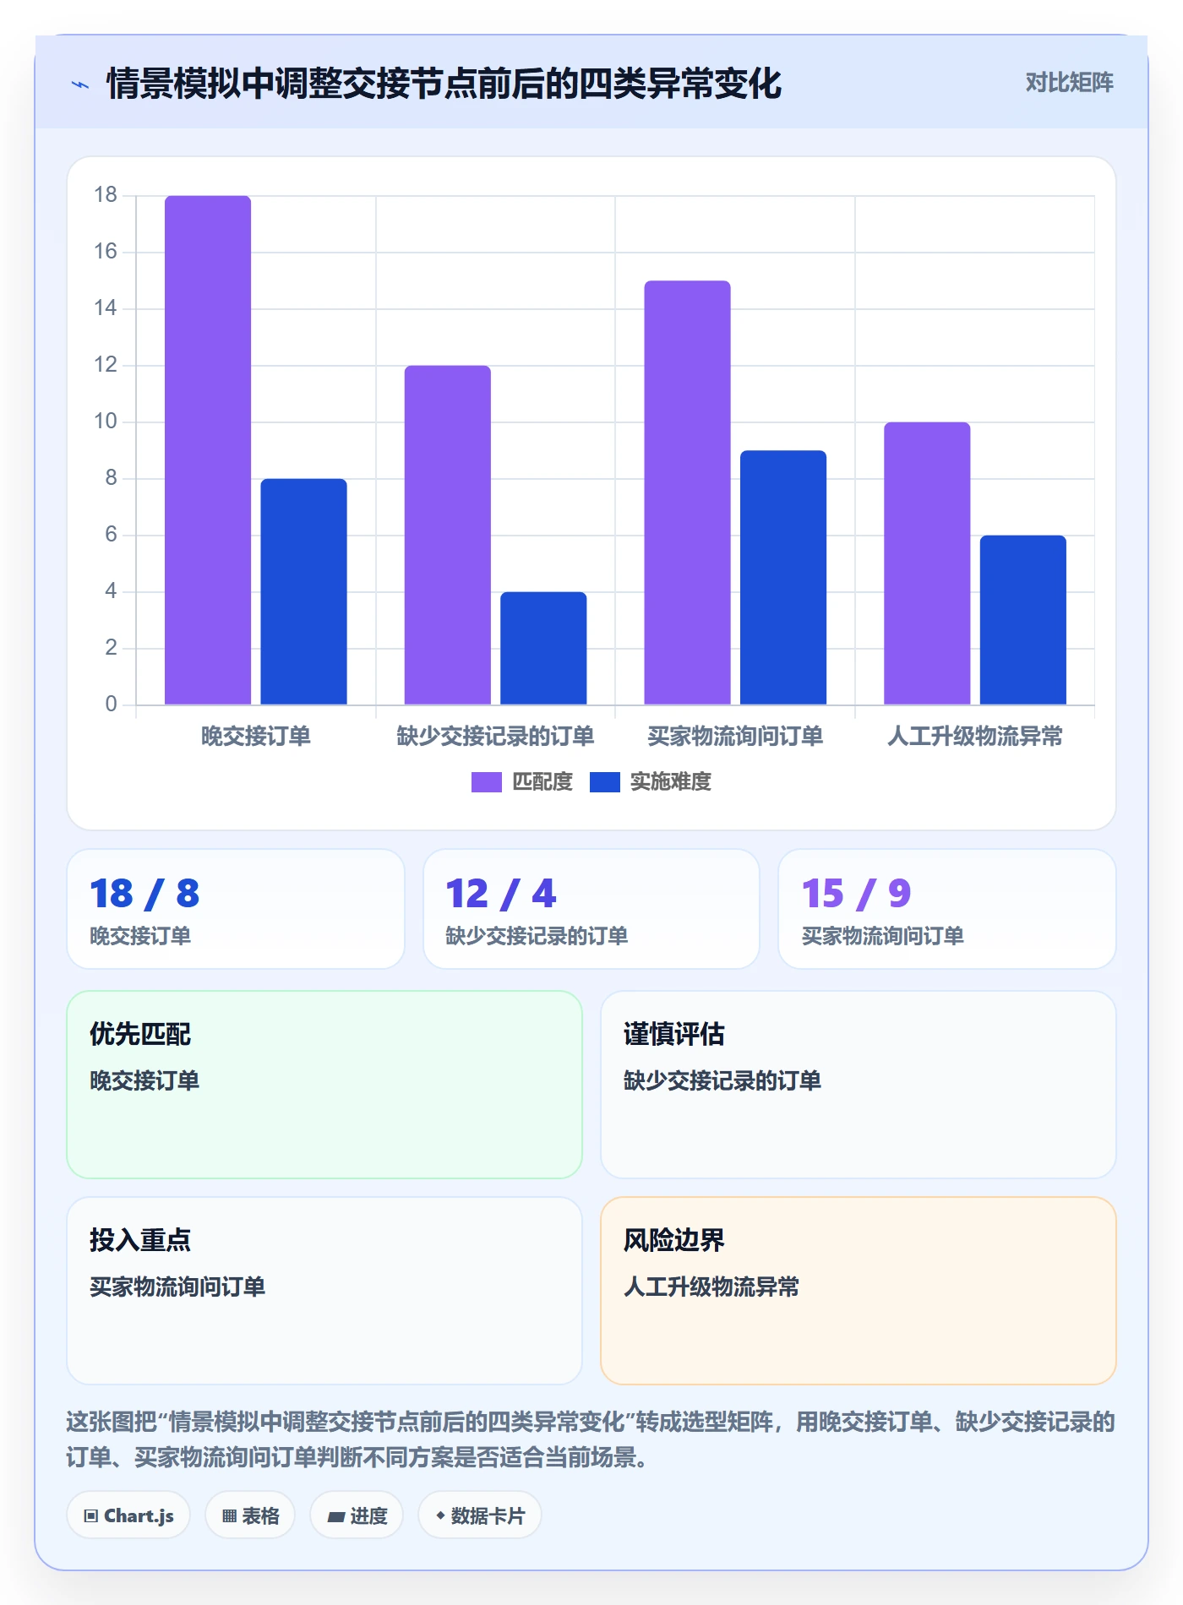Image resolution: width=1183 pixels, height=1605 pixels.
Task: Click the 买家物流询问订单 x-axis label
Action: click(735, 737)
